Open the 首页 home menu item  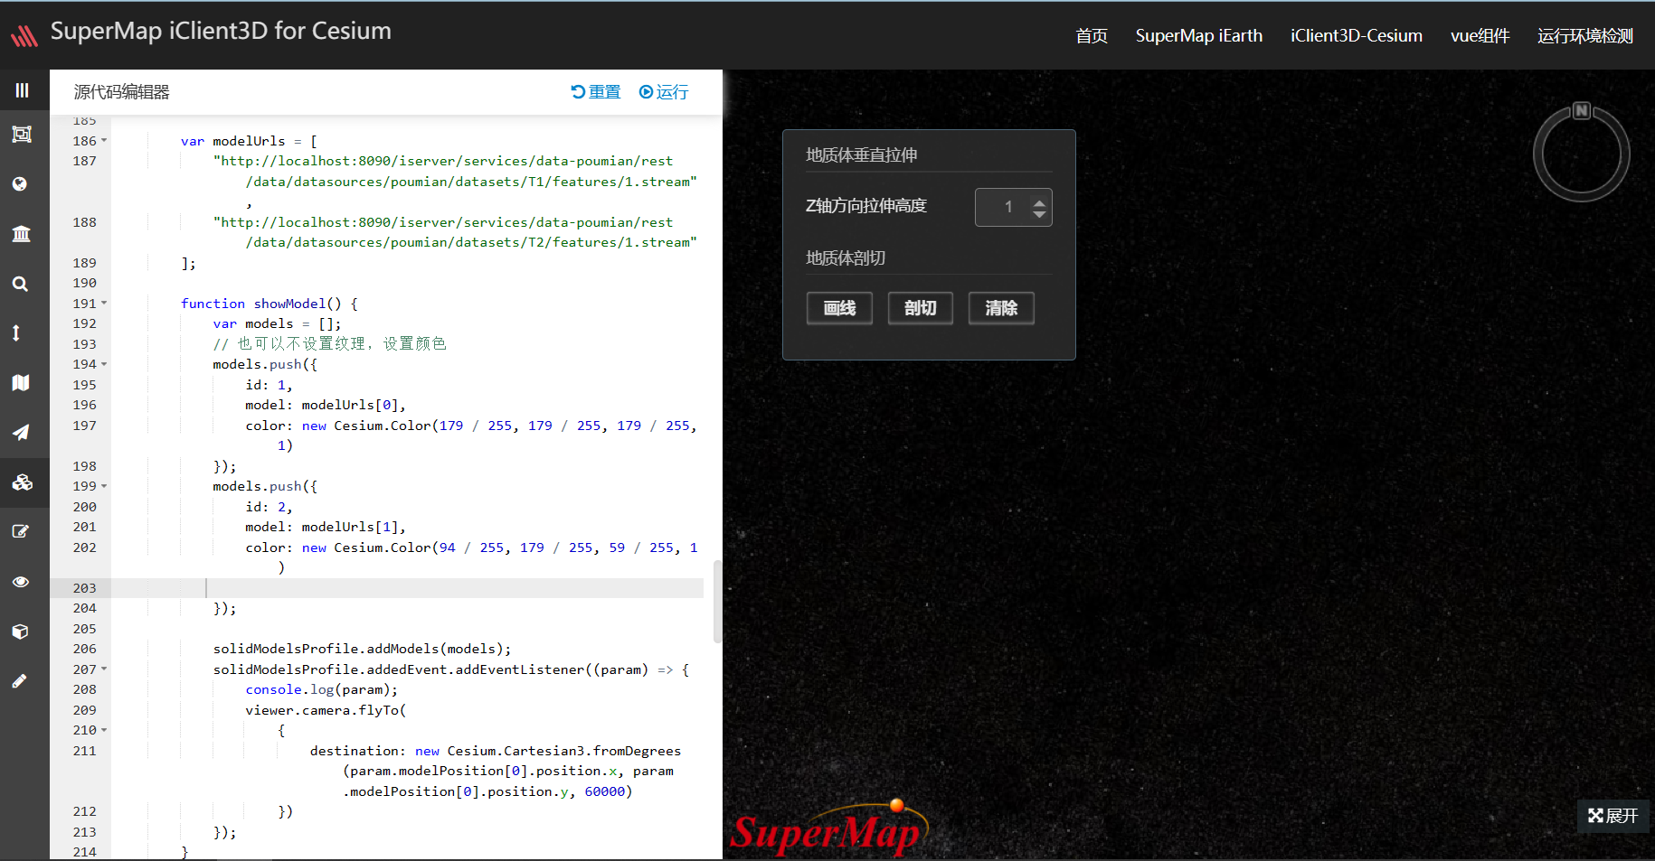(x=1092, y=36)
